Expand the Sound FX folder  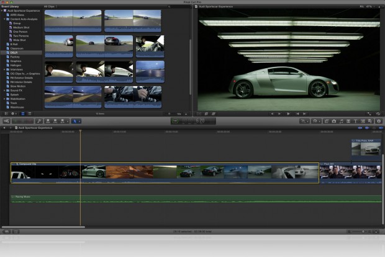(4, 90)
